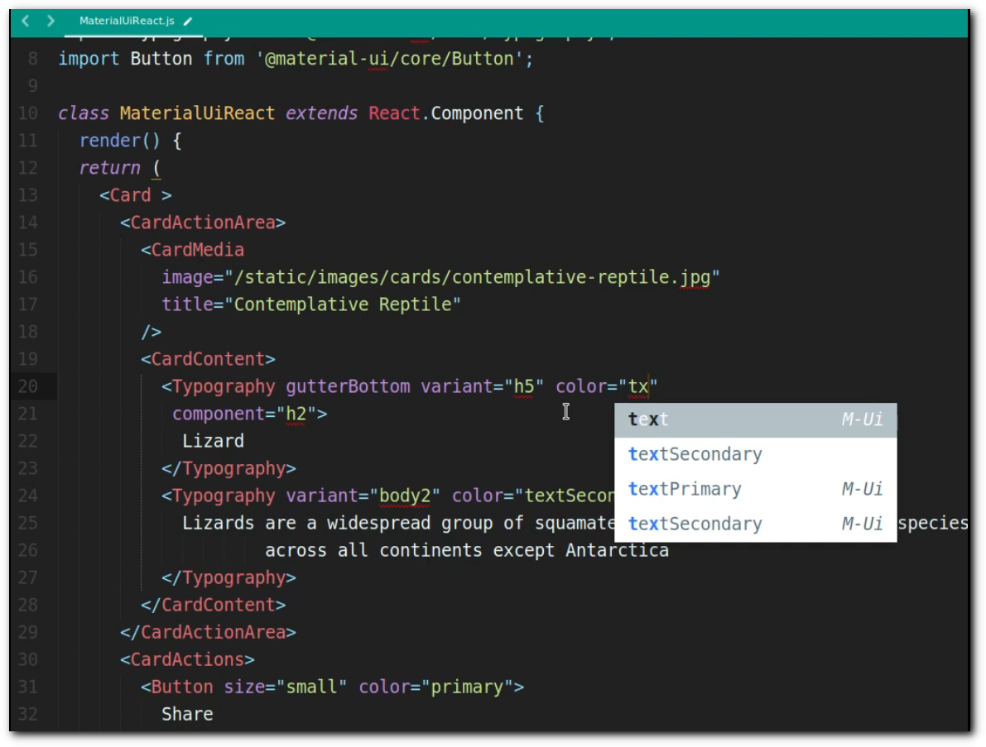This screenshot has width=986, height=747.
Task: Place cursor on the Lizard text line
Action: 213,441
